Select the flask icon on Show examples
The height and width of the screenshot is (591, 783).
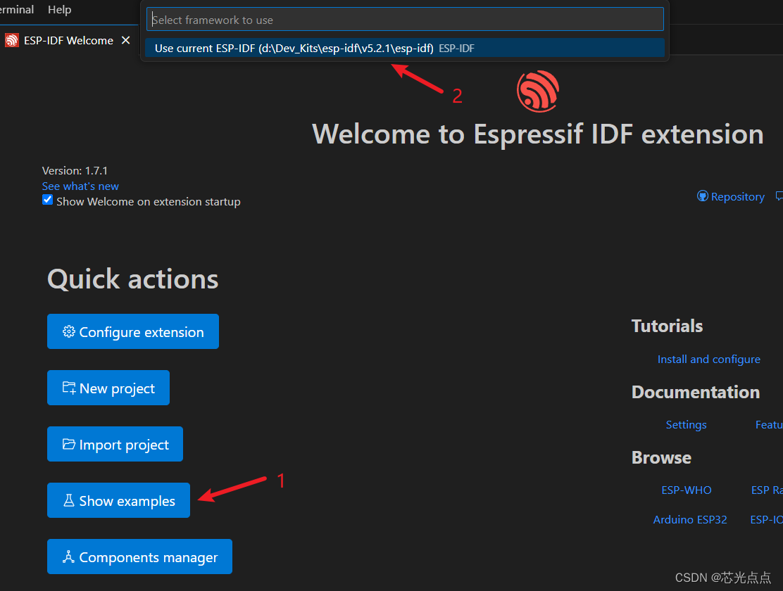[68, 500]
